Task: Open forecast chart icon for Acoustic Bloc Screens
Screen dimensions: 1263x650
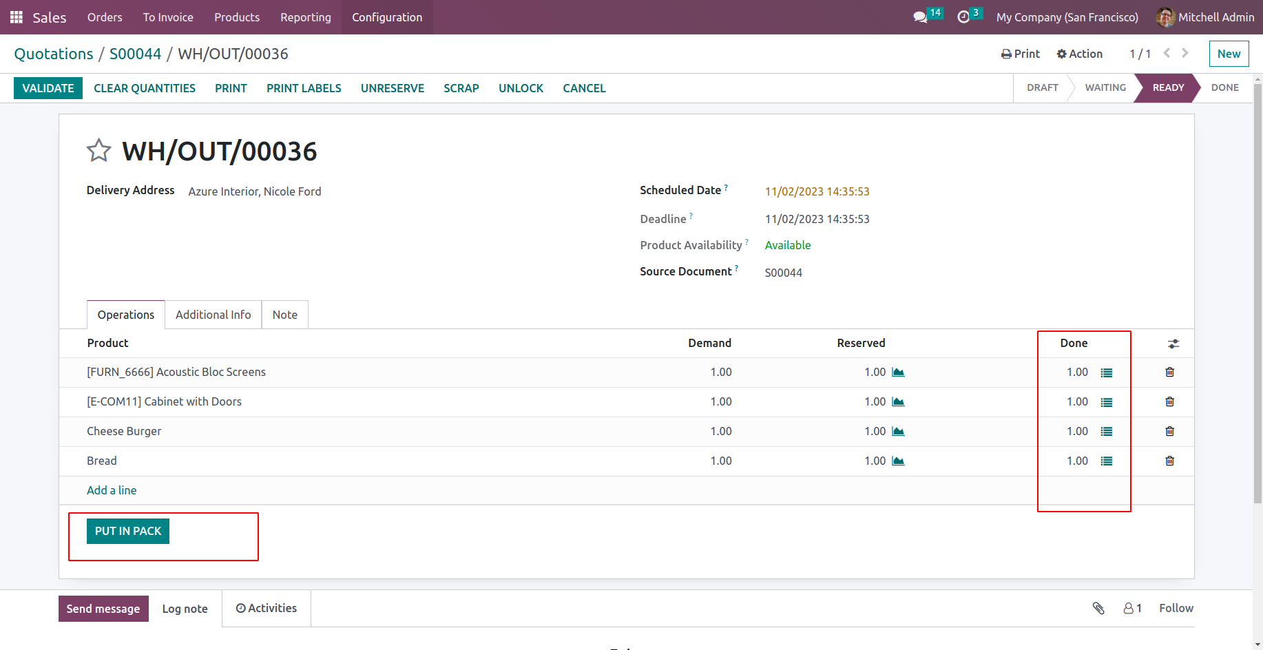Action: pyautogui.click(x=898, y=373)
